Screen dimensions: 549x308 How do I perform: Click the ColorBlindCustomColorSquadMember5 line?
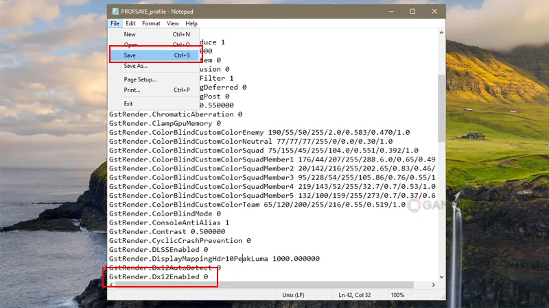coord(272,196)
